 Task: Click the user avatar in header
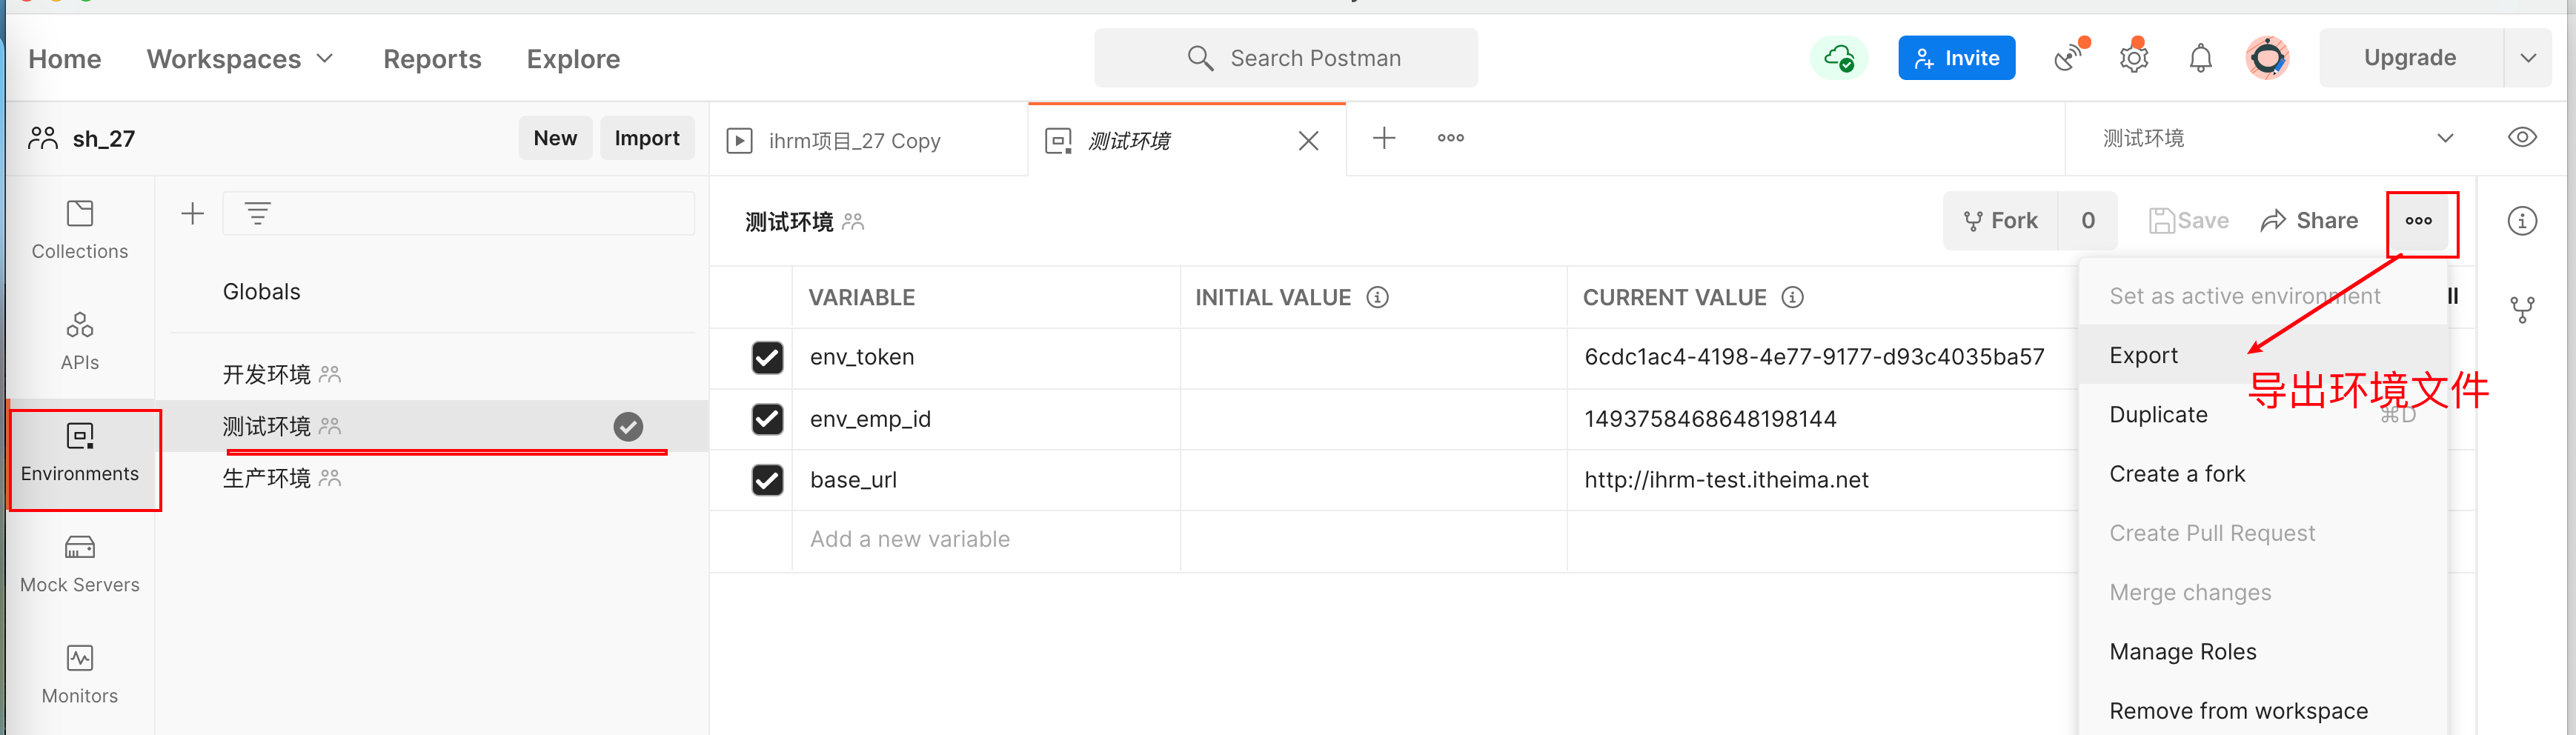[2267, 57]
